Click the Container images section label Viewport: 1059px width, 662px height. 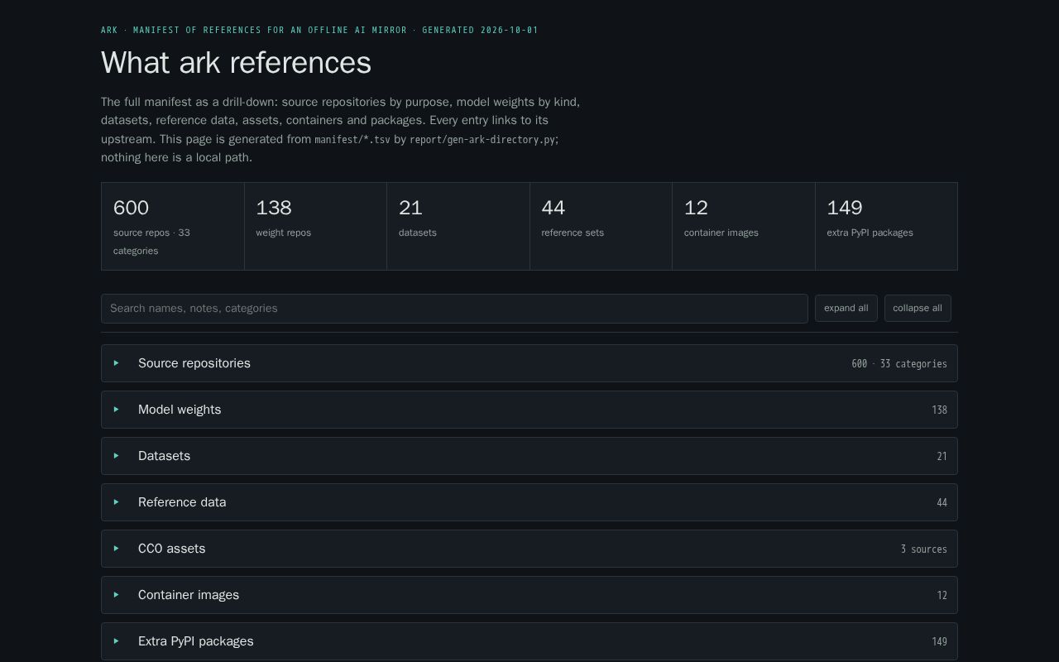[x=189, y=595]
